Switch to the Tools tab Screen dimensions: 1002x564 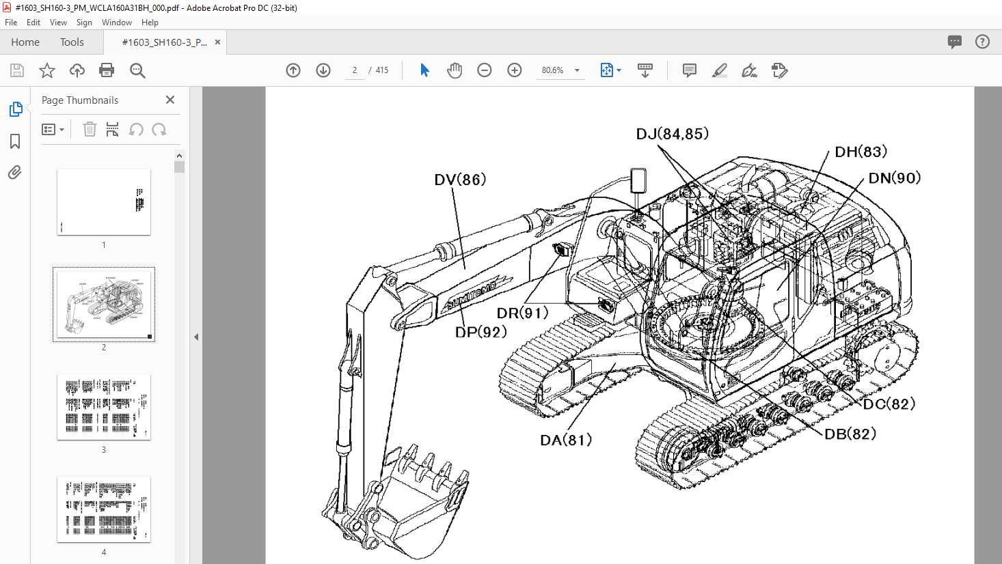pos(72,42)
